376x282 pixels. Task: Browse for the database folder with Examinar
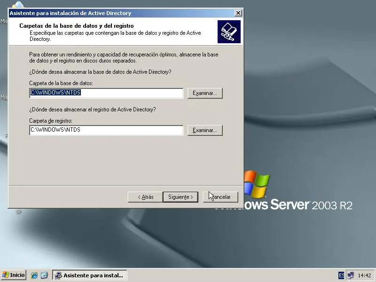[205, 93]
